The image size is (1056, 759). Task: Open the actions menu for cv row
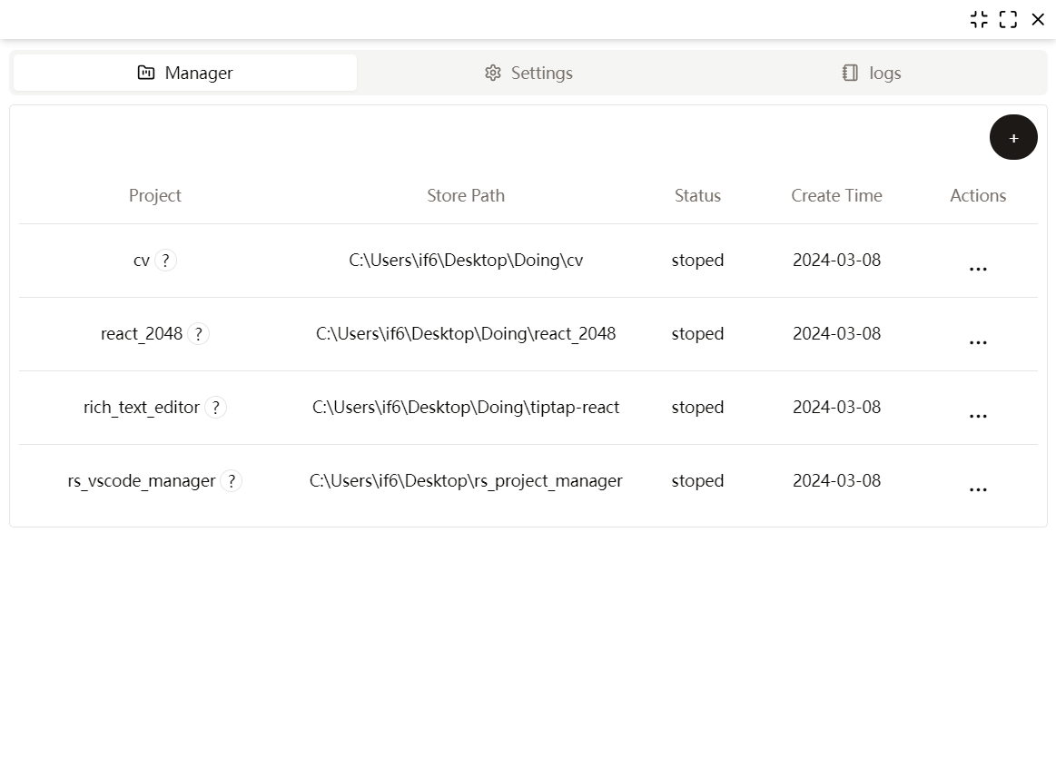[x=978, y=269]
